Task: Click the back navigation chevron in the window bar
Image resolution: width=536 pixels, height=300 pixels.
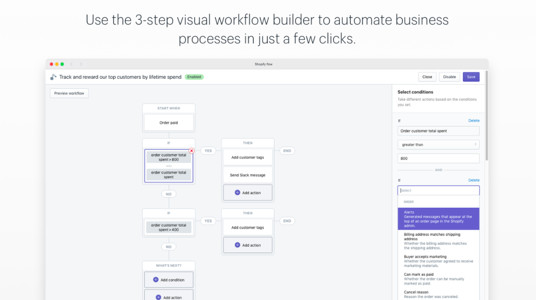Action: 71,64
